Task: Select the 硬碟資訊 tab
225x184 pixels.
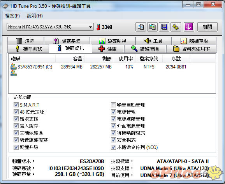Action: 70,48
